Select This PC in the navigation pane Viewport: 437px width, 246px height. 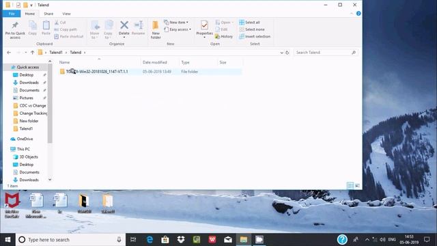pyautogui.click(x=23, y=149)
